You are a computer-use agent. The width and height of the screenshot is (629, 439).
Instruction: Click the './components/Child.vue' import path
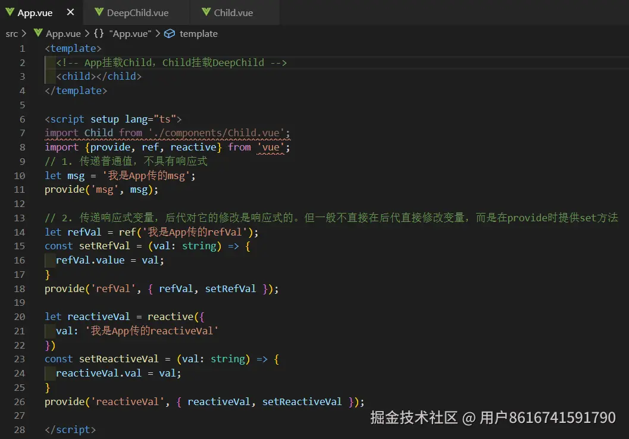(x=216, y=133)
